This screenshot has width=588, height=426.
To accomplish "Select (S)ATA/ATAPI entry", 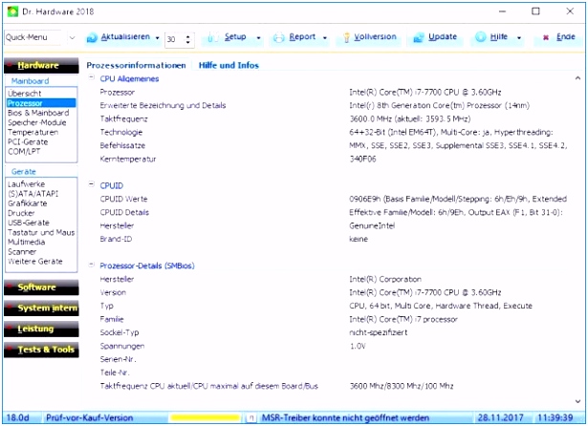I will coord(33,194).
